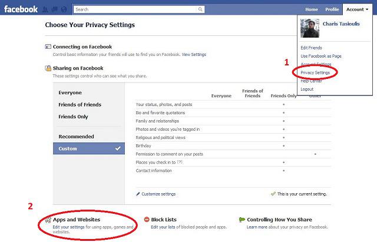Choose the Recommended sharing preset

75,136
